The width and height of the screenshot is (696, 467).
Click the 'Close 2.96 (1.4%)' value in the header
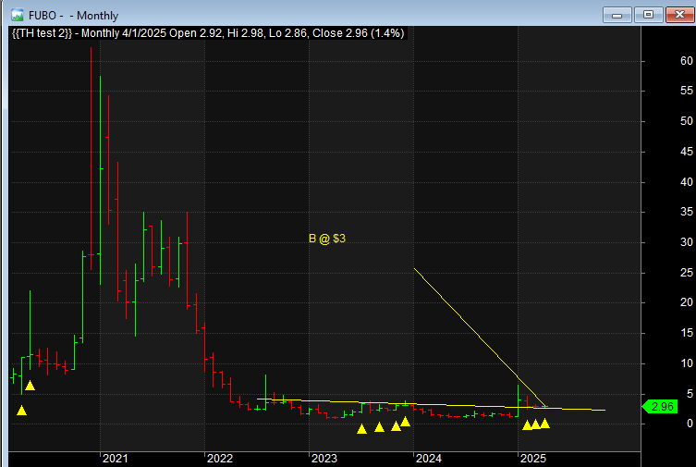pyautogui.click(x=359, y=33)
